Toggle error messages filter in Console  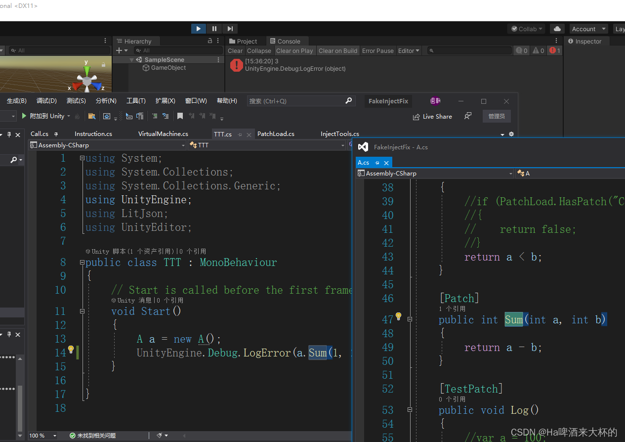click(x=555, y=50)
